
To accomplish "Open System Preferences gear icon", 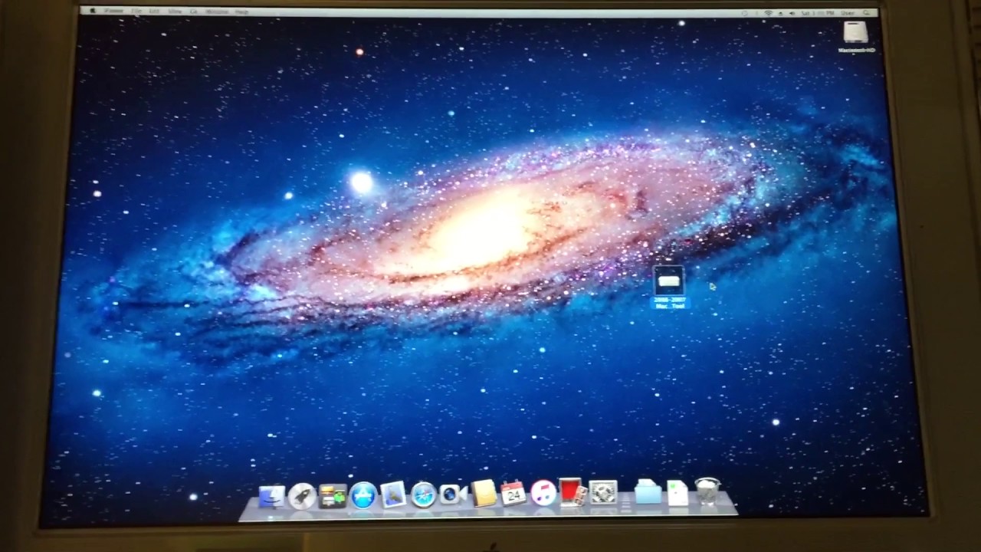I will [603, 492].
